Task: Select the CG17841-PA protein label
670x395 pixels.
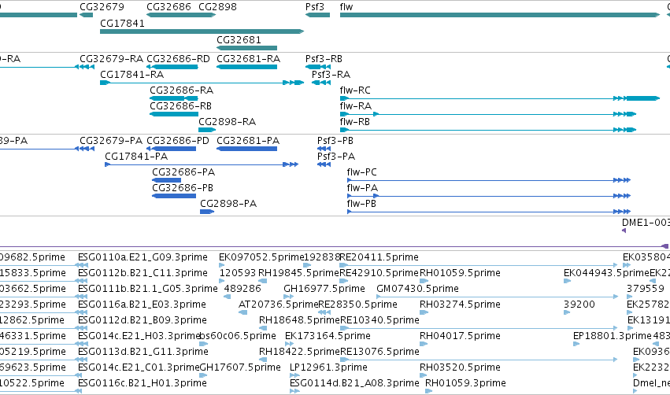Action: [x=136, y=157]
